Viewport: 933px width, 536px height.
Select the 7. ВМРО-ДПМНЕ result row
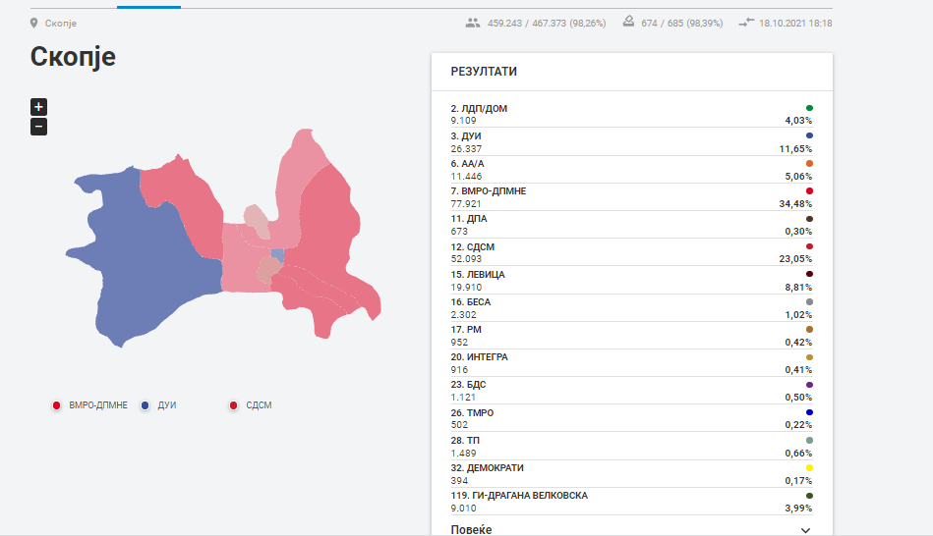tap(631, 197)
